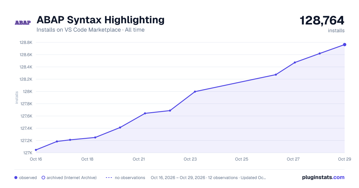359x188 pixels.
Task: Click the title ABAP Syntax Highlighting
Action: 101,20
